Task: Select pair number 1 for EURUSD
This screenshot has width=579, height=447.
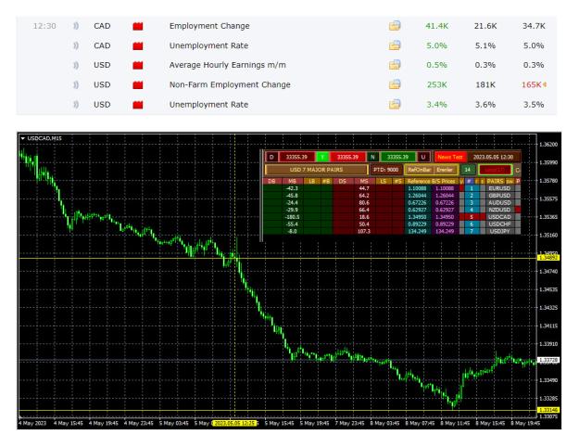Action: tap(472, 188)
